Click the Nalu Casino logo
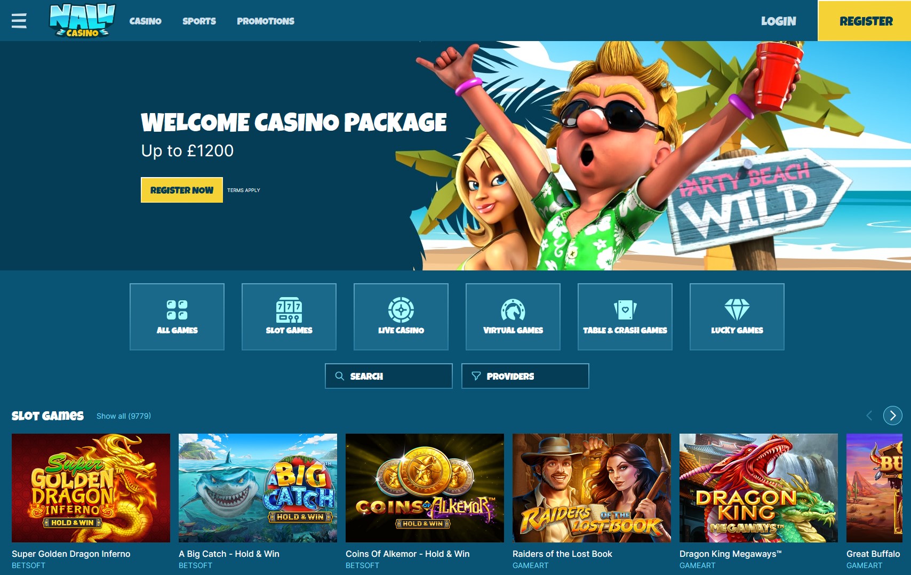 coord(82,20)
